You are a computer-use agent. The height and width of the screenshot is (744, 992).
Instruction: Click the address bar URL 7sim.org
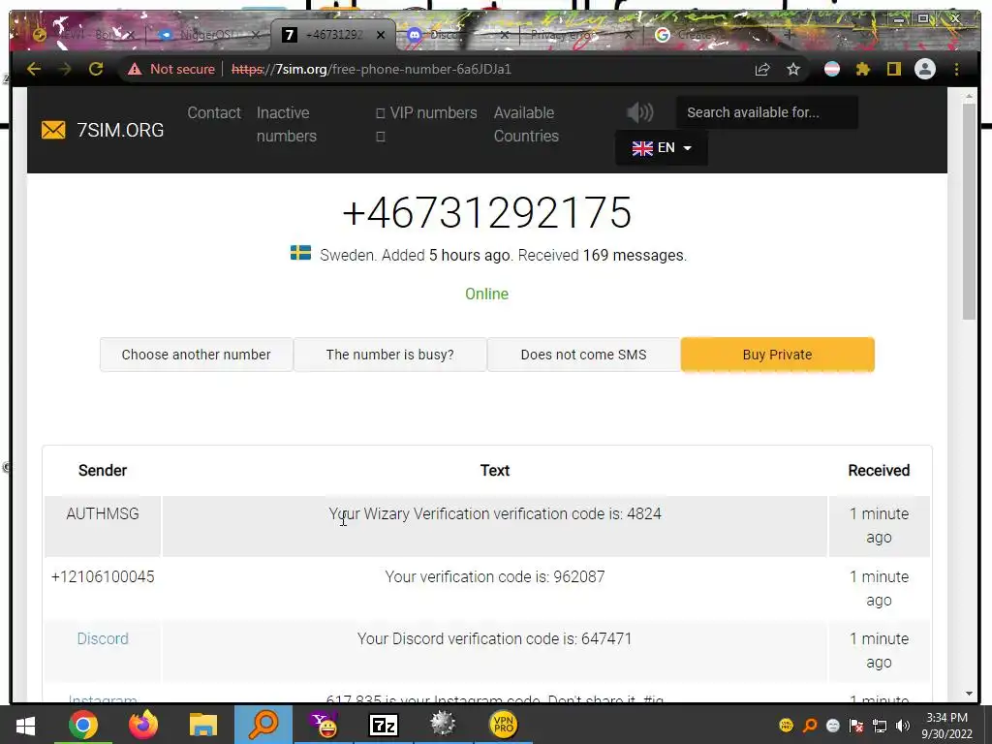371,69
